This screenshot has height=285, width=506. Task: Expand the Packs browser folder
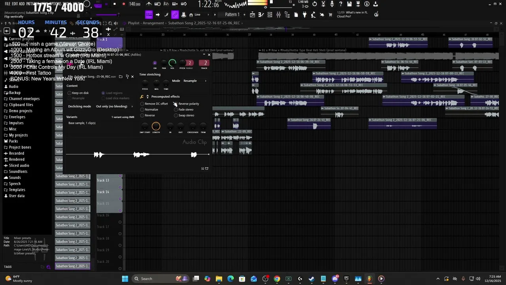click(x=13, y=141)
